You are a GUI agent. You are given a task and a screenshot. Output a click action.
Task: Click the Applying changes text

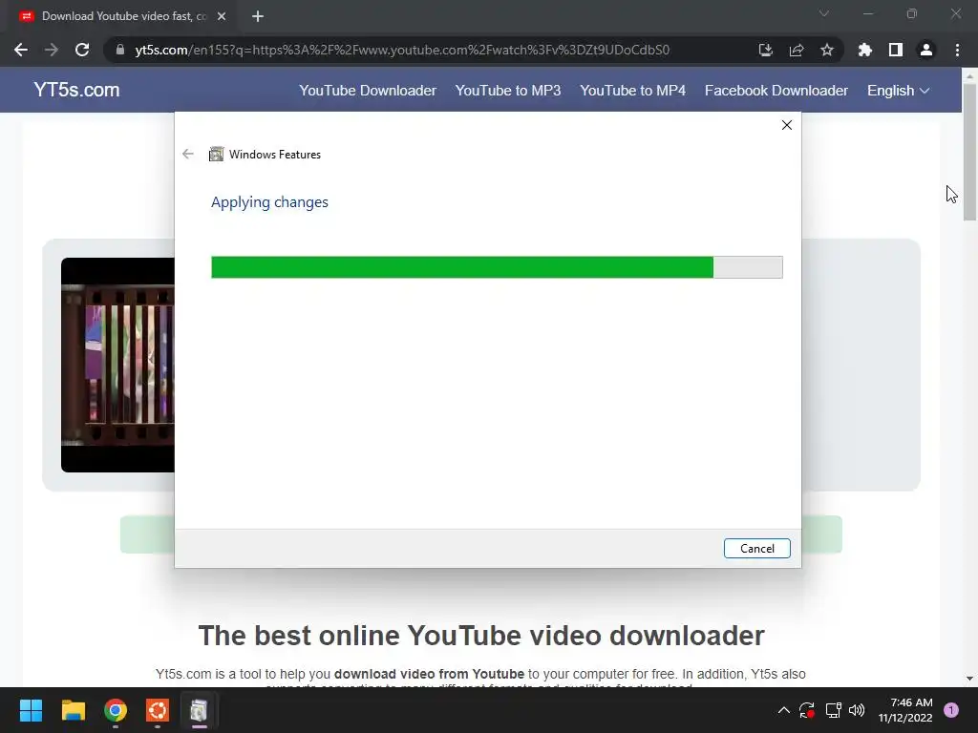click(x=269, y=202)
